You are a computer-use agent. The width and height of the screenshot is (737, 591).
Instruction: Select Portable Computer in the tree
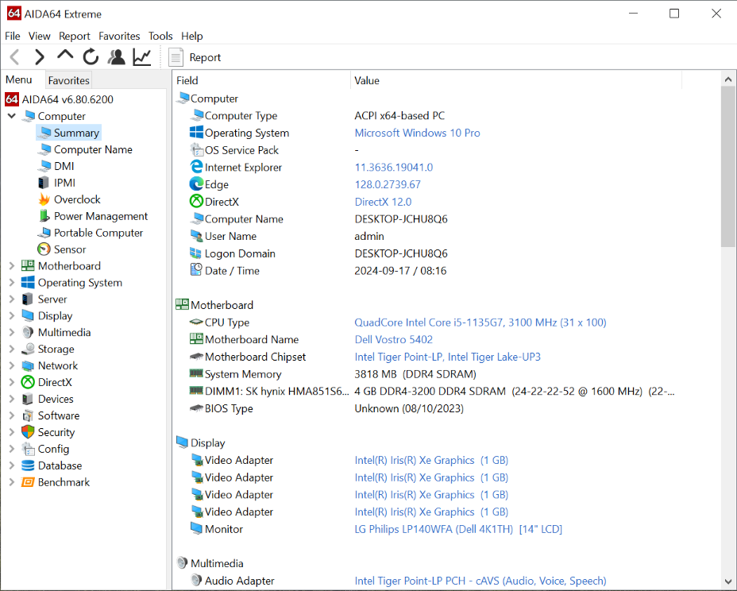point(98,233)
